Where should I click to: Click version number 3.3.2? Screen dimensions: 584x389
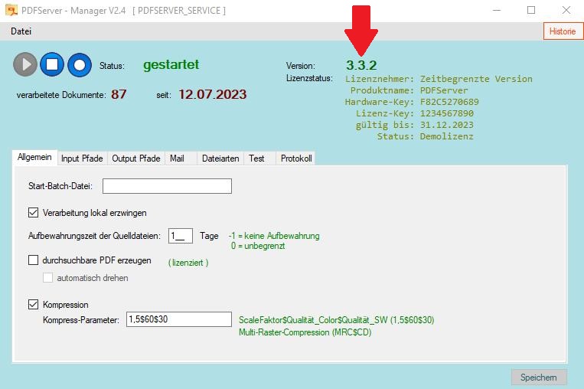pos(361,65)
